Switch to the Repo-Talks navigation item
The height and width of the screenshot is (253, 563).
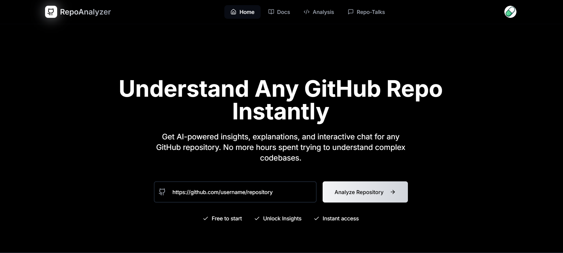[371, 12]
